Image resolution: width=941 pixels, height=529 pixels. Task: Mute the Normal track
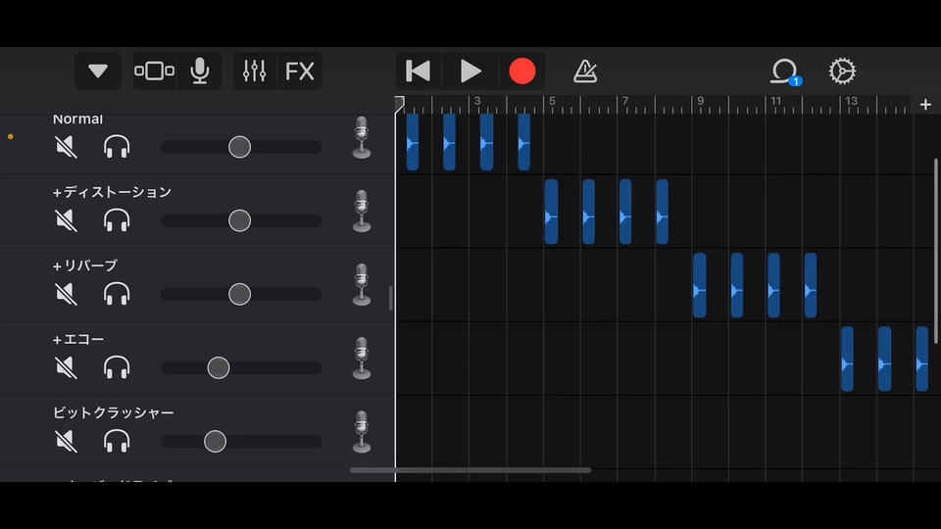[x=66, y=147]
